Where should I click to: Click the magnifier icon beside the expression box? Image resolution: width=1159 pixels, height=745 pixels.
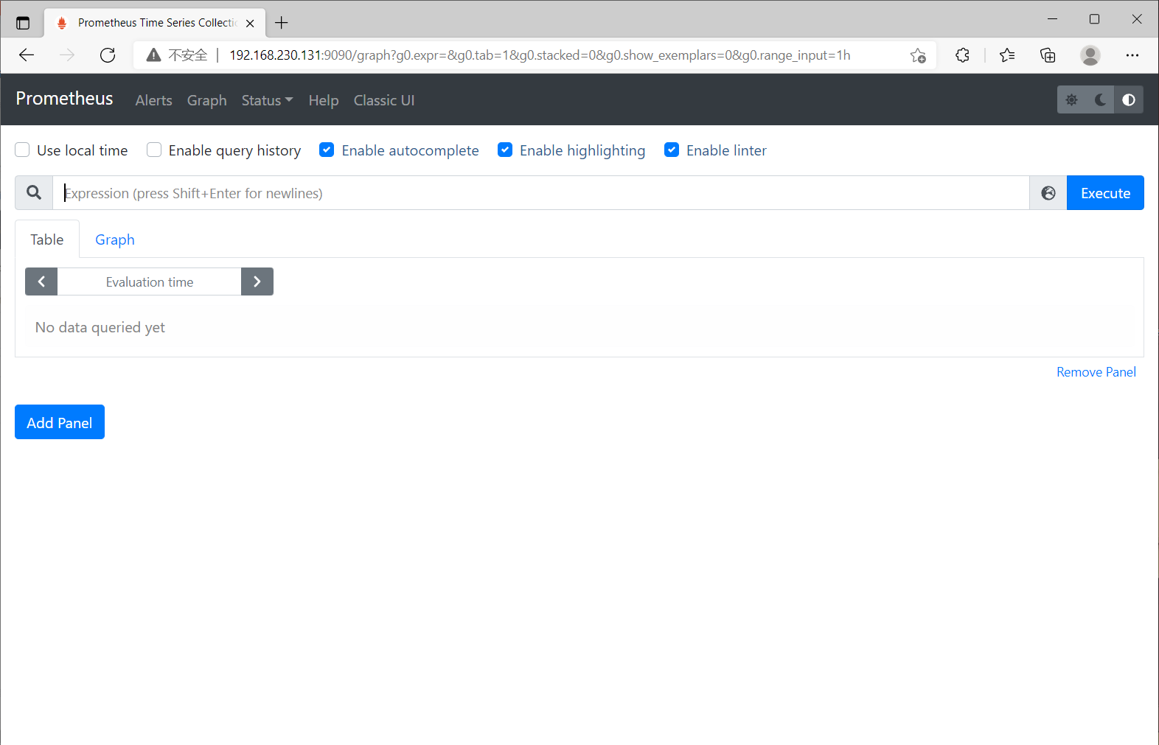tap(34, 193)
